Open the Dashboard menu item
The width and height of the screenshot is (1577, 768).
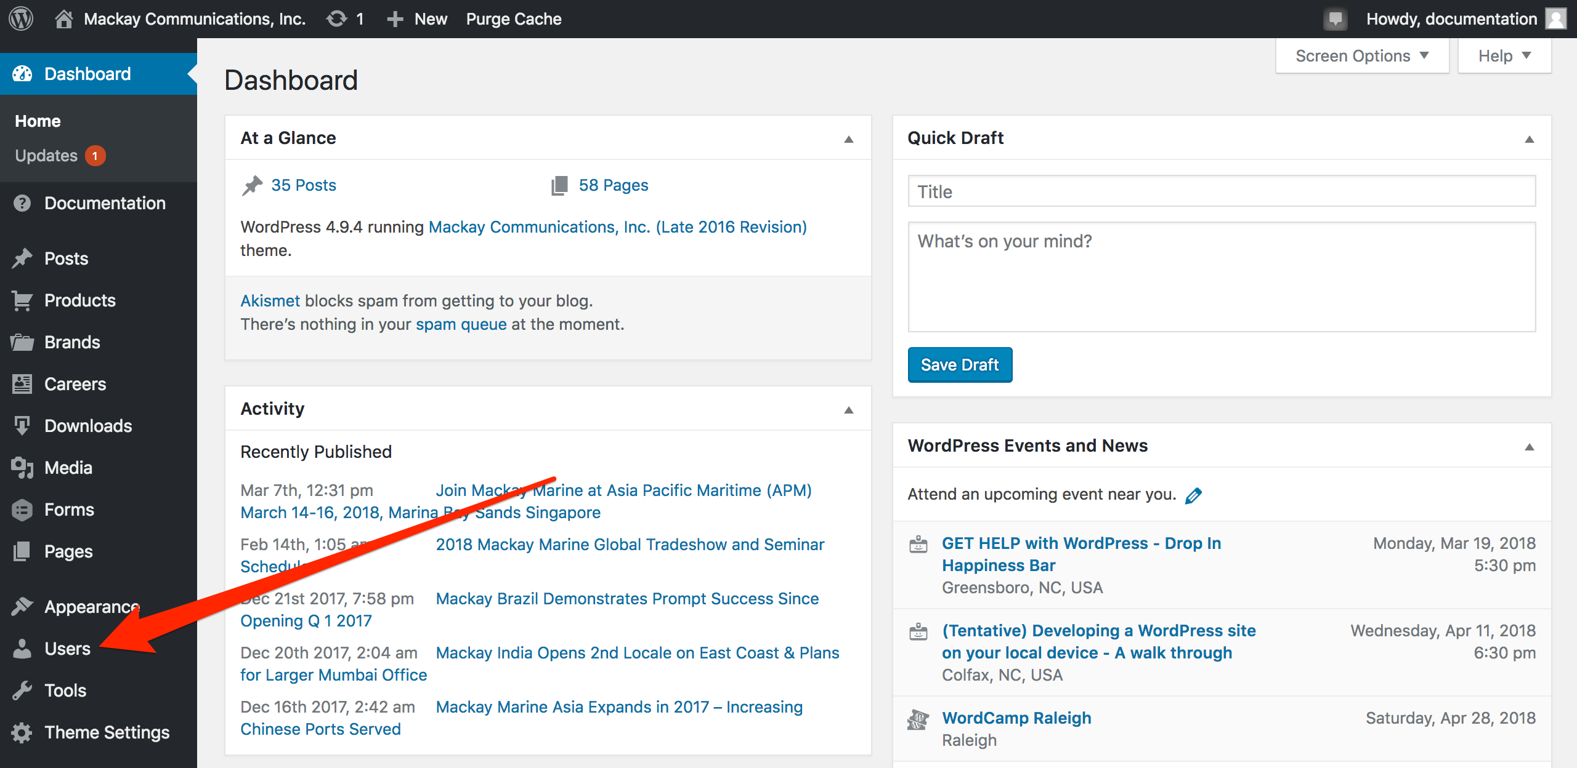99,74
